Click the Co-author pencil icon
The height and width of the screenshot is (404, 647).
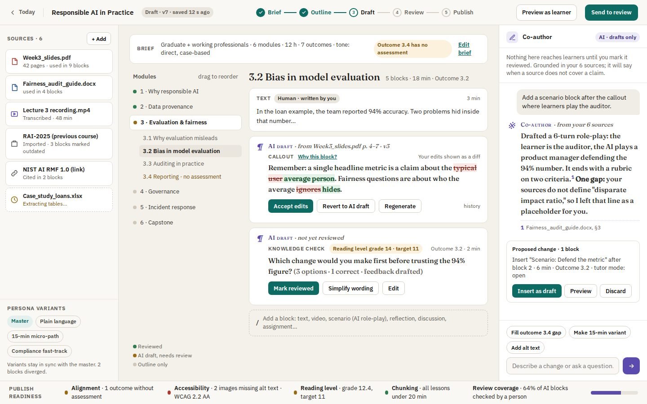tap(512, 37)
